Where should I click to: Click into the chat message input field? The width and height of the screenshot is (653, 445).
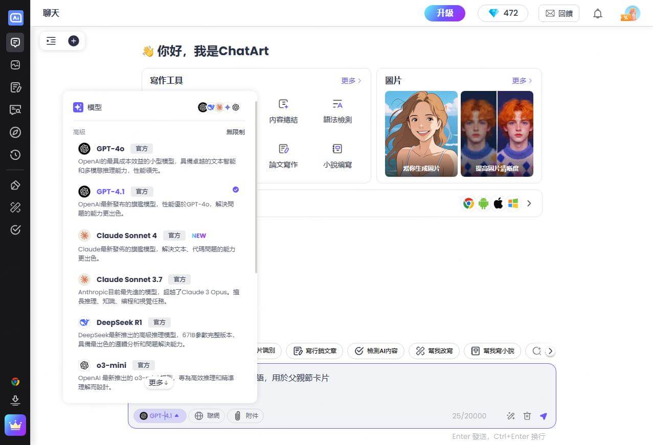click(x=342, y=385)
